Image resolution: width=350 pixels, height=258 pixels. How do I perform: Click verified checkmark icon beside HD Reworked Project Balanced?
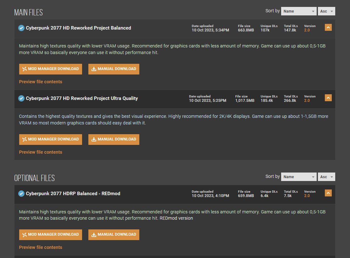pos(21,28)
